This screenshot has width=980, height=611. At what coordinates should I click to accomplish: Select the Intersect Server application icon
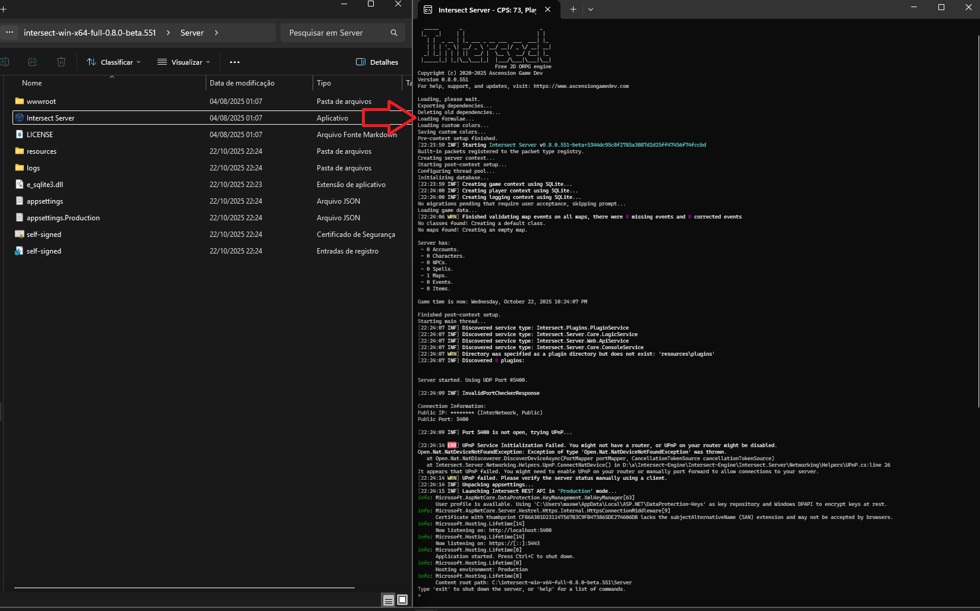coord(20,118)
